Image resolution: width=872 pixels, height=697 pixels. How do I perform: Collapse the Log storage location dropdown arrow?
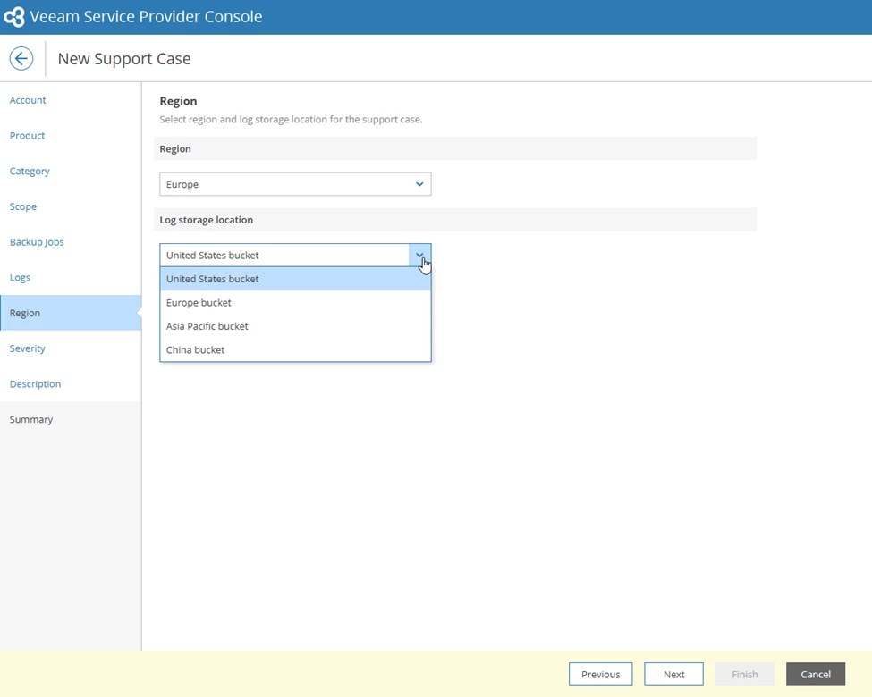[x=419, y=256]
